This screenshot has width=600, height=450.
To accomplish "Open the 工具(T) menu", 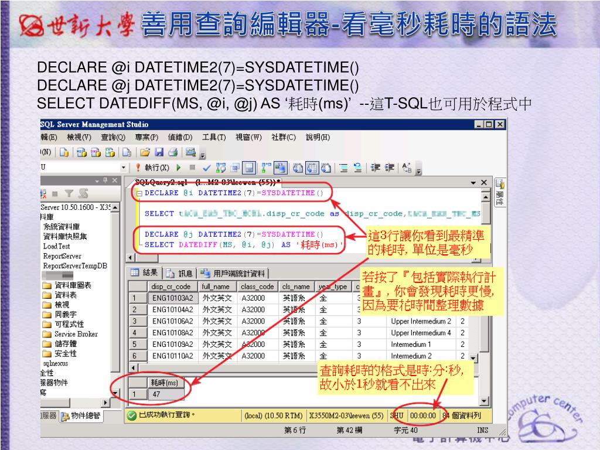I will click(214, 137).
